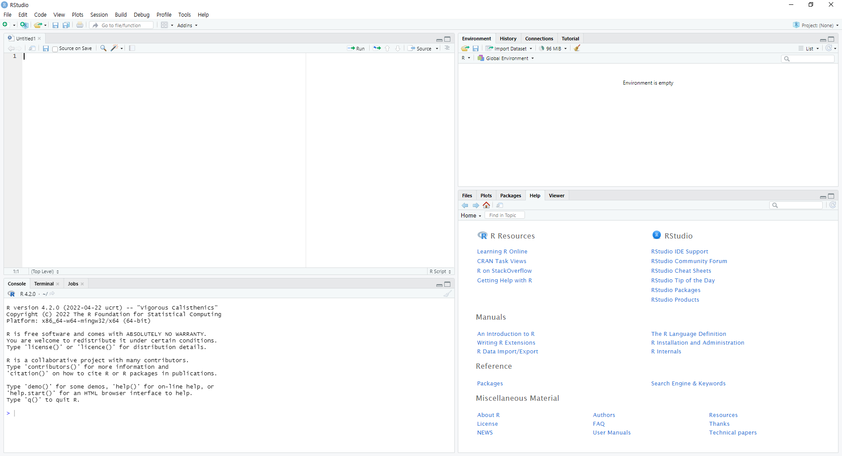
Task: Click the New File plus icon
Action: click(x=5, y=25)
